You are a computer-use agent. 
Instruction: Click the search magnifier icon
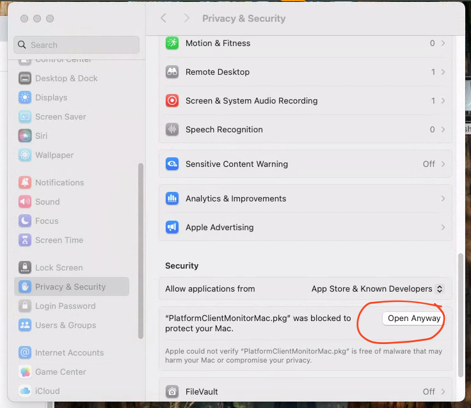22,45
